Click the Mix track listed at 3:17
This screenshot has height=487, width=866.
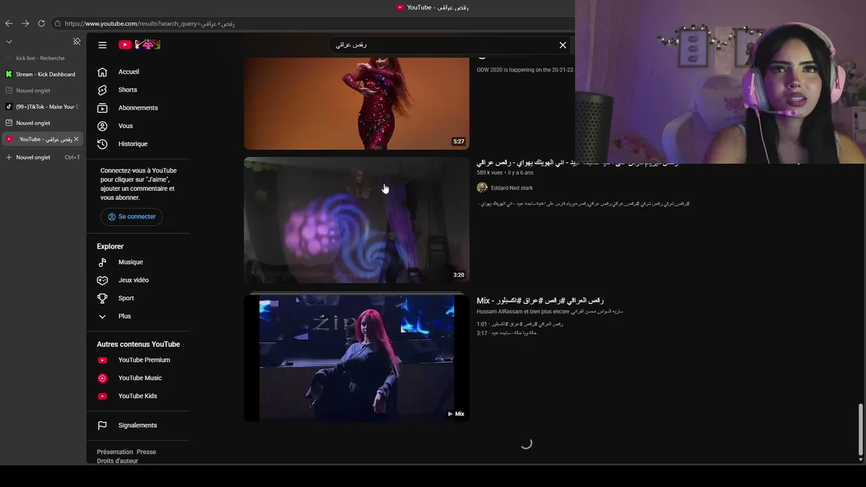pos(507,333)
